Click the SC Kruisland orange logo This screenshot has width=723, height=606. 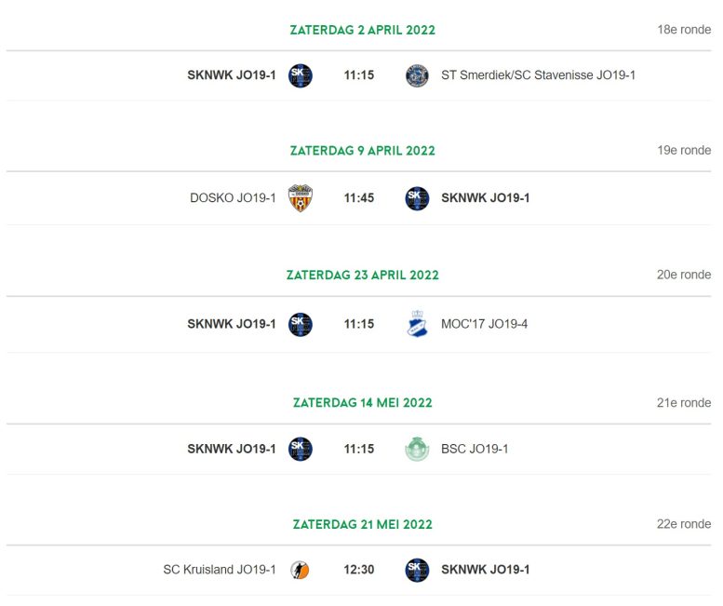(x=300, y=570)
